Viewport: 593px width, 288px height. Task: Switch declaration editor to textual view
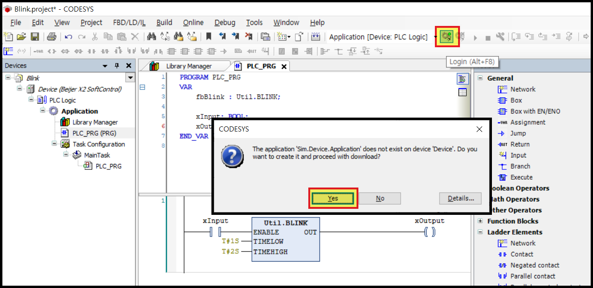coord(462,79)
